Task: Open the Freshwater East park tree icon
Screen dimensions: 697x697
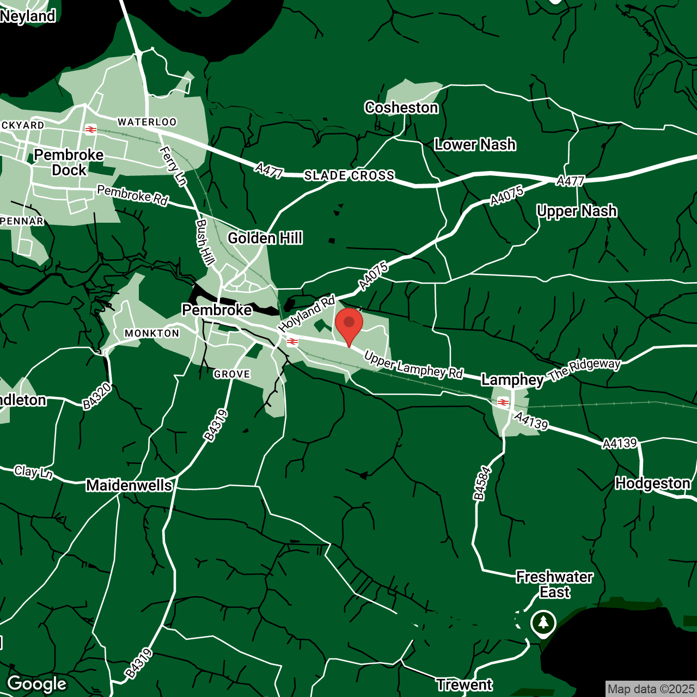Action: [543, 622]
